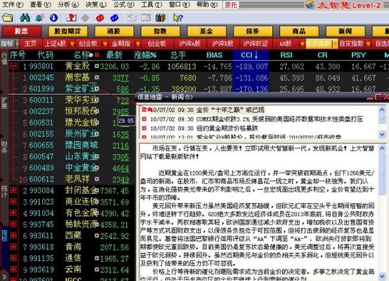Click the article pane scroll-down arrow

pyautogui.click(x=382, y=276)
